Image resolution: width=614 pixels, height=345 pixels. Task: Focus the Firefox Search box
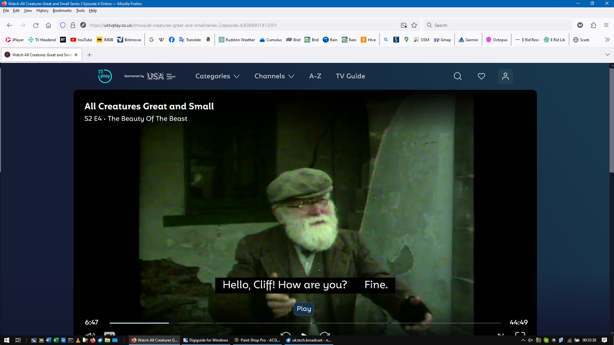point(497,25)
